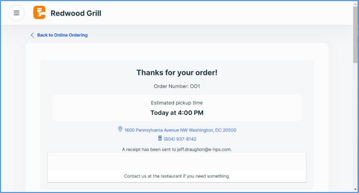359x193 pixels.
Task: Click the Thanks for your order heading
Action: coord(177,73)
